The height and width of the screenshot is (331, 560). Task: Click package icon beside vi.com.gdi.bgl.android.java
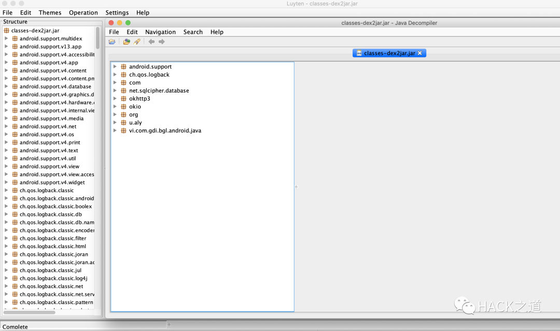[x=123, y=131]
